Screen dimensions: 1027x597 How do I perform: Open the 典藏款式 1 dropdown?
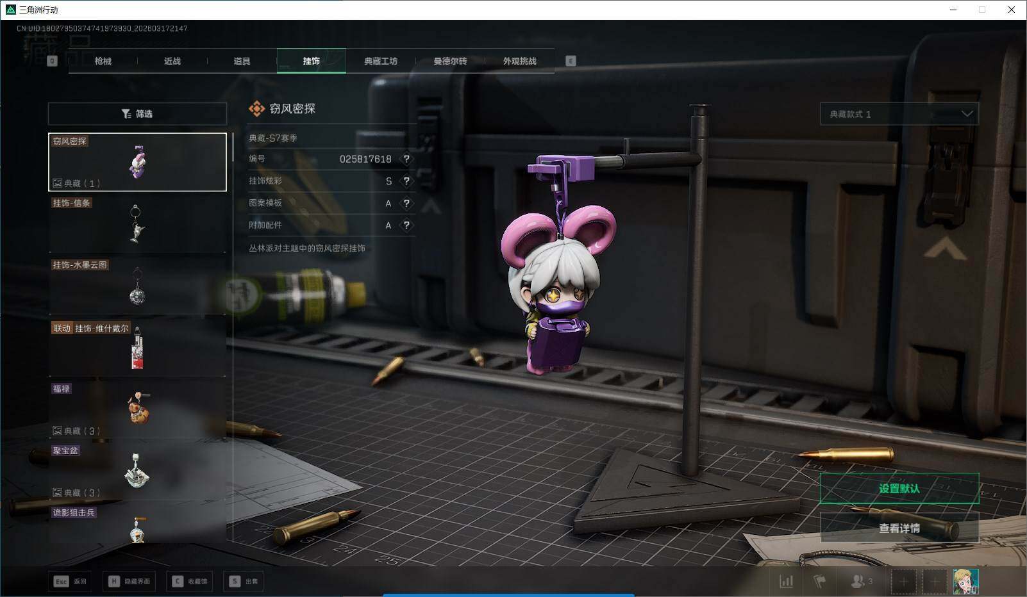pyautogui.click(x=899, y=114)
